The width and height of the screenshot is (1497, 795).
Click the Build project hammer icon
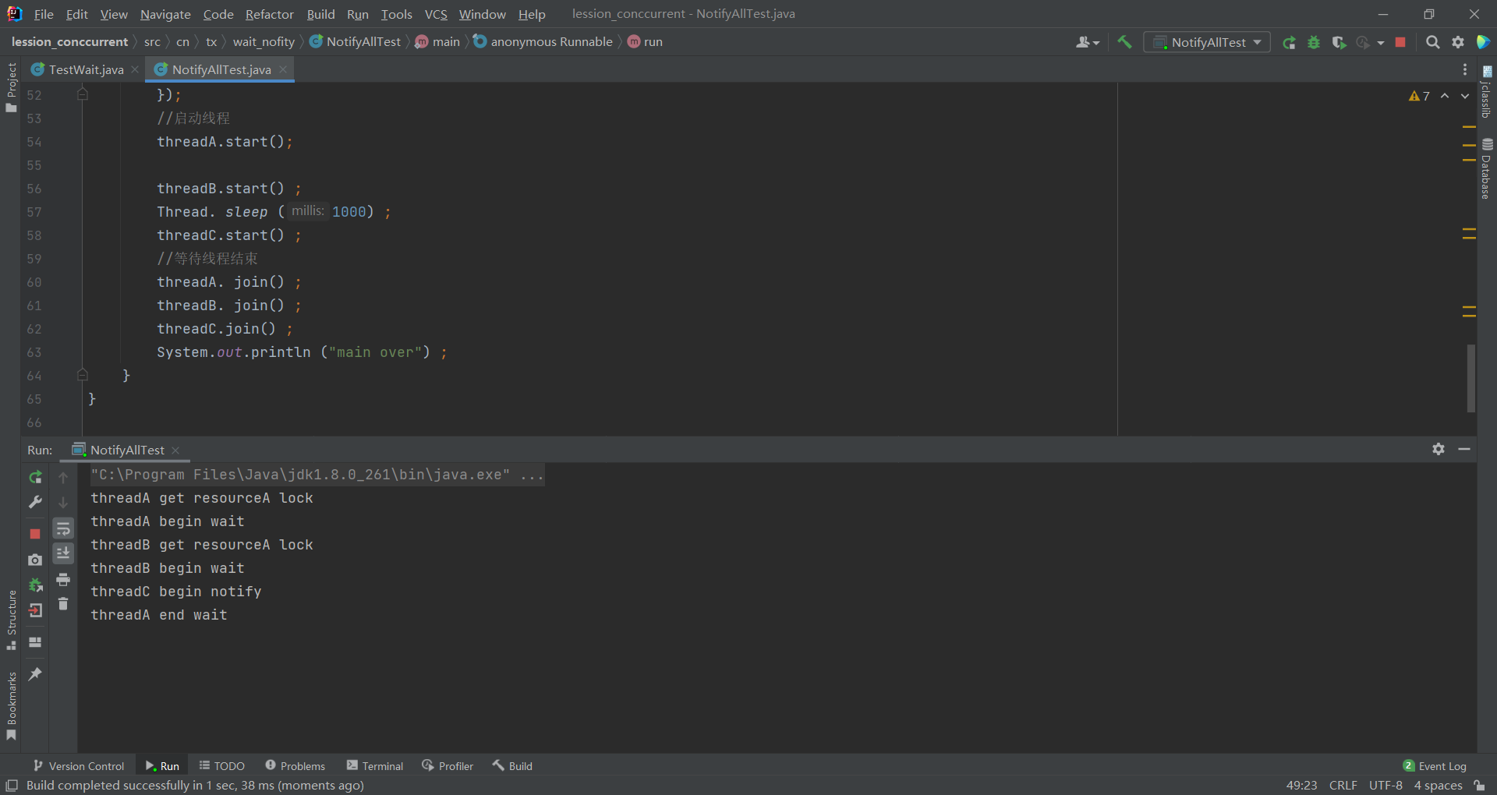pyautogui.click(x=1124, y=42)
